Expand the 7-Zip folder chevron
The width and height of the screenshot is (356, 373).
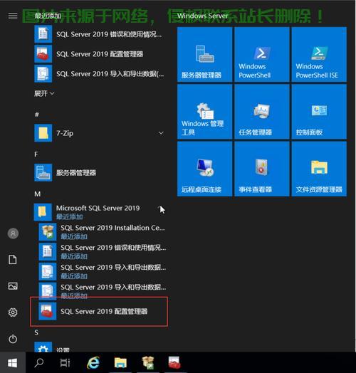tap(161, 133)
